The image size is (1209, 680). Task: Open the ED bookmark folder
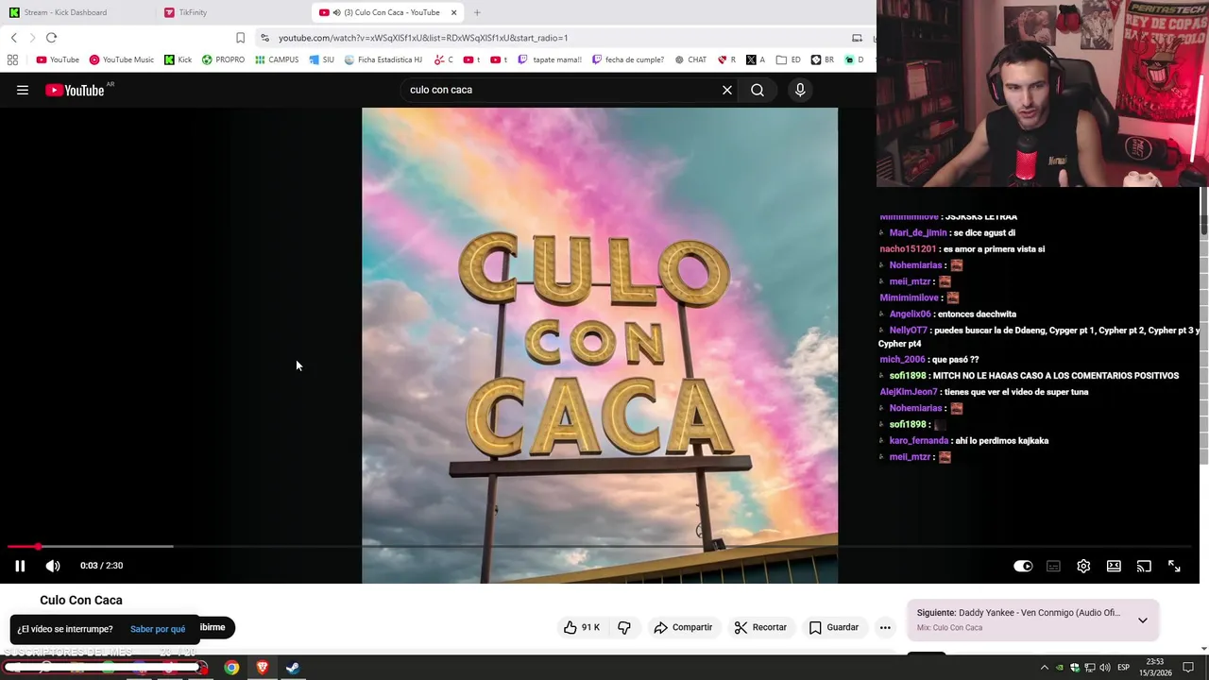(x=788, y=59)
